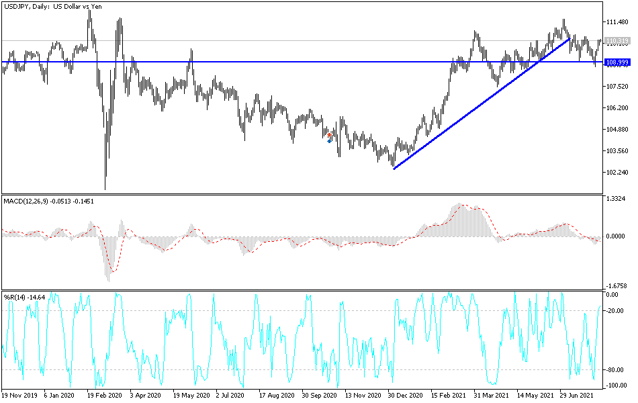Click the 14 May 2021 date label
The height and width of the screenshot is (403, 638).
click(535, 395)
